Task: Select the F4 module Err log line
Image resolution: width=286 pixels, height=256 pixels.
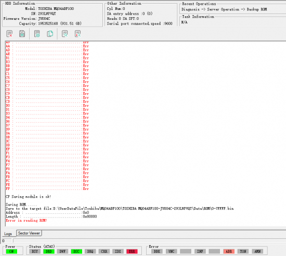Action: [47, 161]
